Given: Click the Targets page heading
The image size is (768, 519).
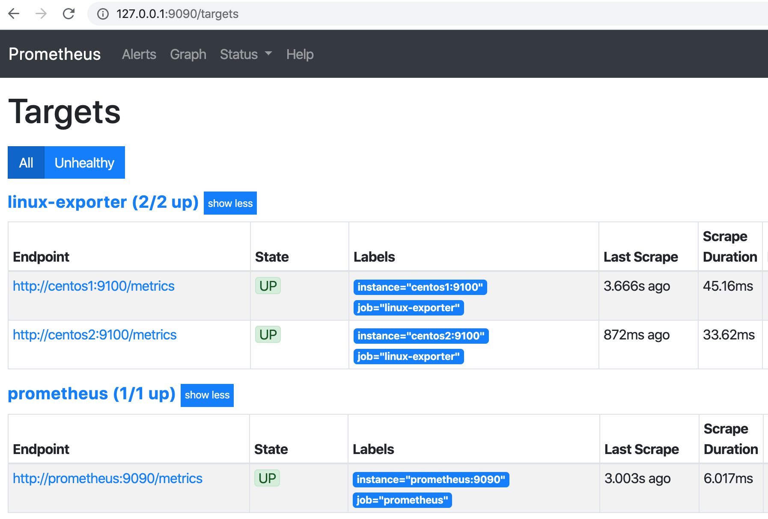Looking at the screenshot, I should (x=64, y=112).
